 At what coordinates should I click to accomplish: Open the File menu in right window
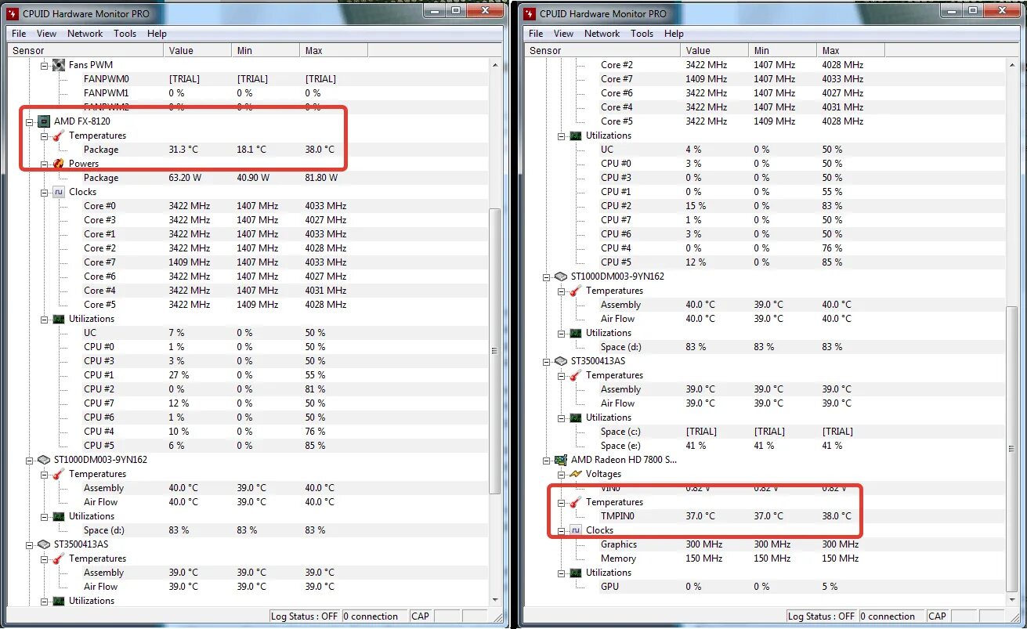pos(536,34)
